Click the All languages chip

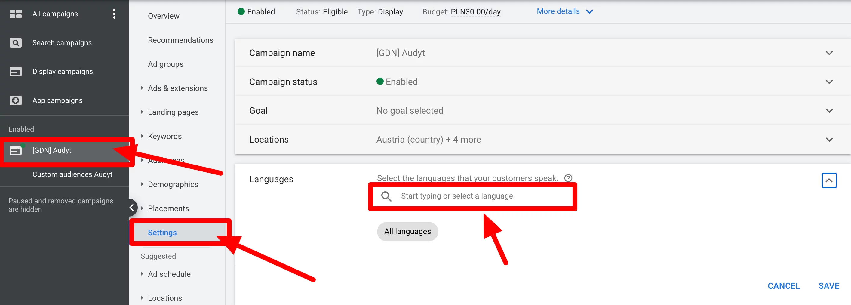[x=407, y=231]
